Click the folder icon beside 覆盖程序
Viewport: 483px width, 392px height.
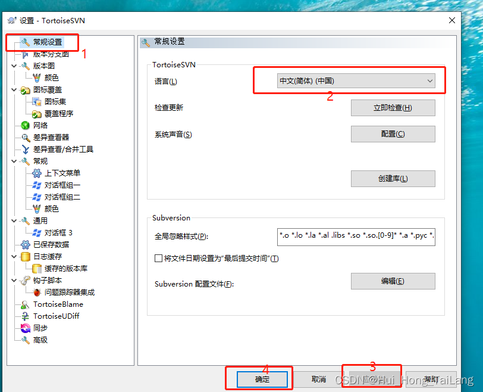point(37,114)
